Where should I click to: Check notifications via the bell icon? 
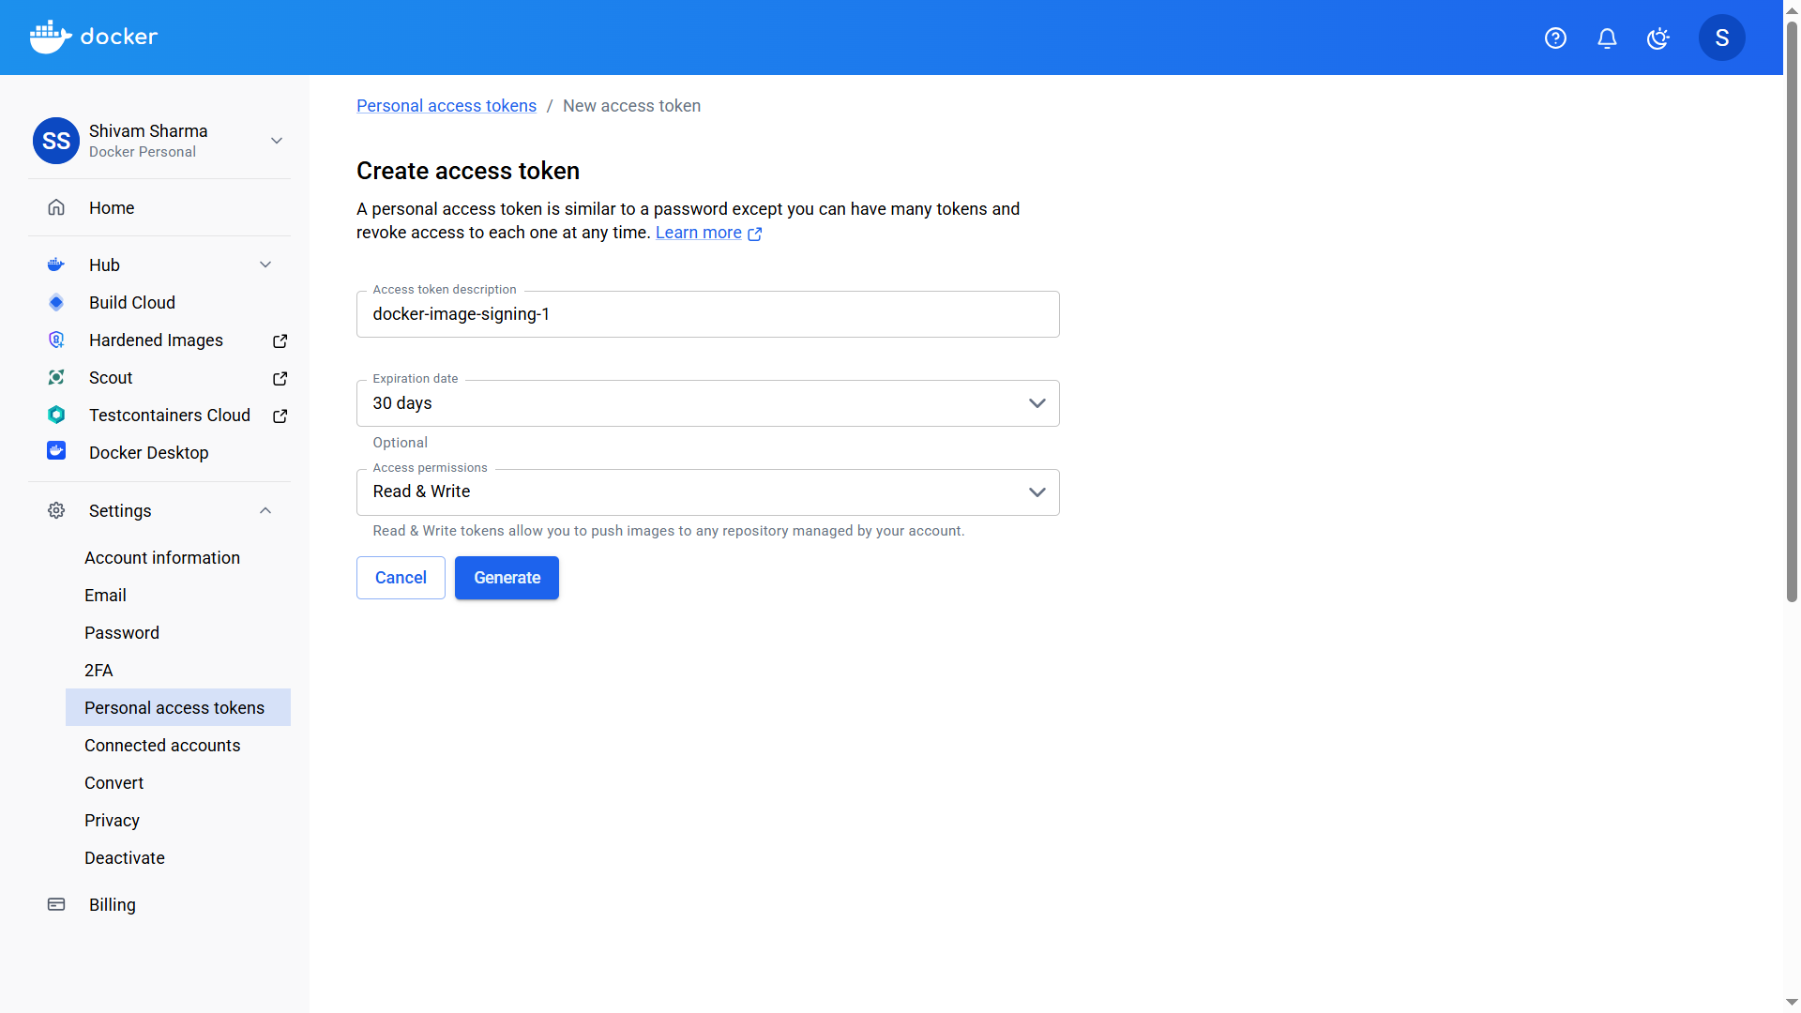click(x=1607, y=38)
